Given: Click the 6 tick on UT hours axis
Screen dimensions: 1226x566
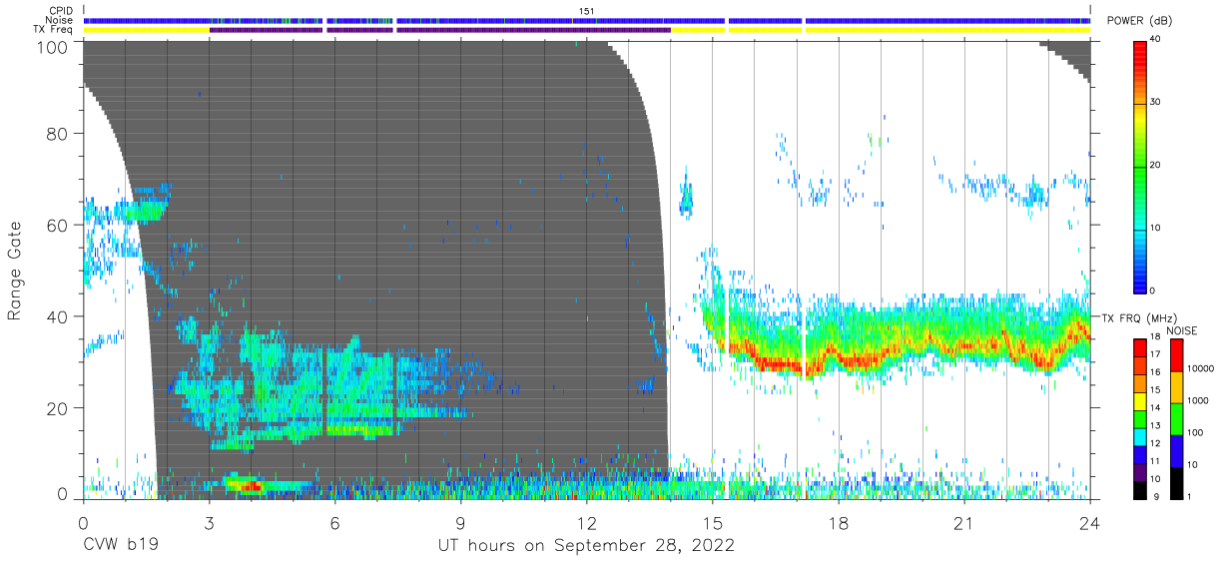Looking at the screenshot, I should point(334,523).
